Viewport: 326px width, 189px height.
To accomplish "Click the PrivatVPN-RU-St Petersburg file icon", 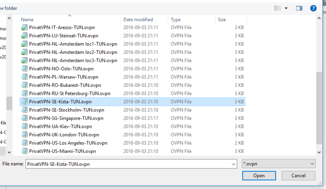I will pyautogui.click(x=24, y=93).
